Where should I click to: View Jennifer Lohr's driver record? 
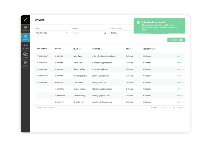coord(180,102)
